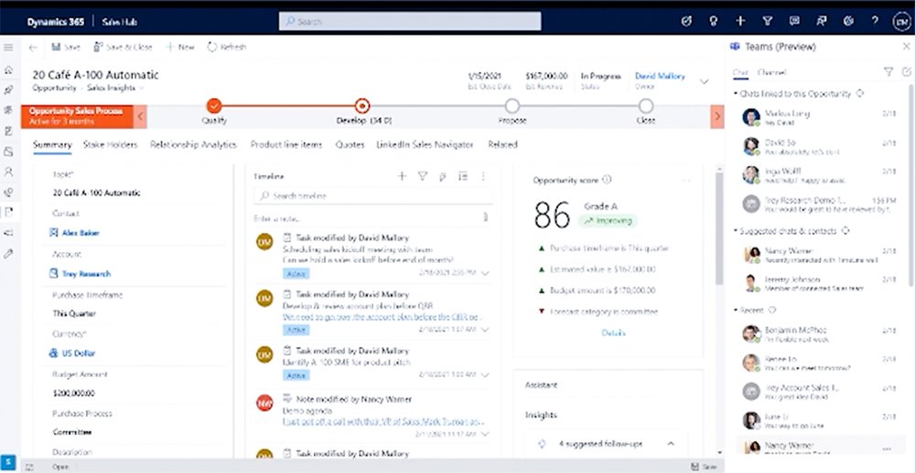Open the Relationship Analytics tab
Image resolution: width=915 pixels, height=473 pixels.
pyautogui.click(x=193, y=144)
